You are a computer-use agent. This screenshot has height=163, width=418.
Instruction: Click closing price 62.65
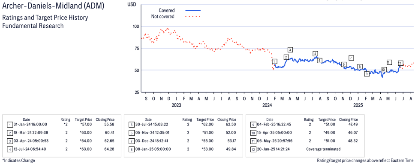pyautogui.click(x=109, y=141)
